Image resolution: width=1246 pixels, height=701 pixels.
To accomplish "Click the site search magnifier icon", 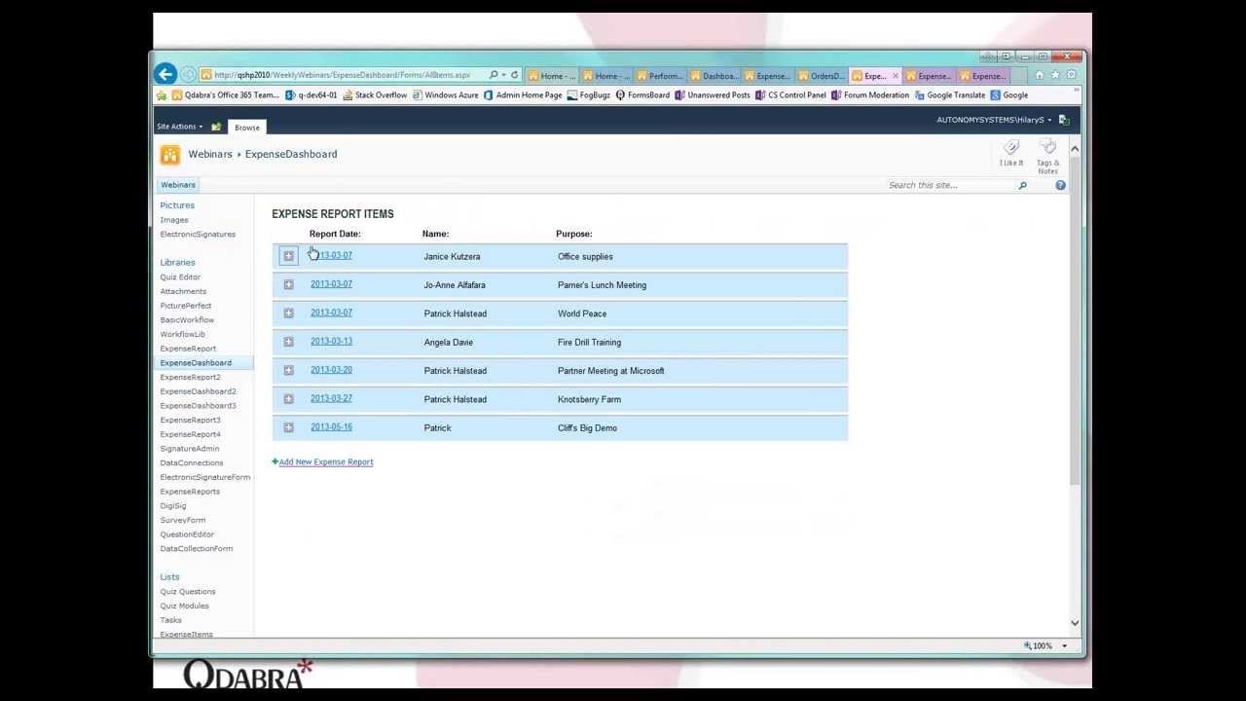I will pyautogui.click(x=1022, y=185).
